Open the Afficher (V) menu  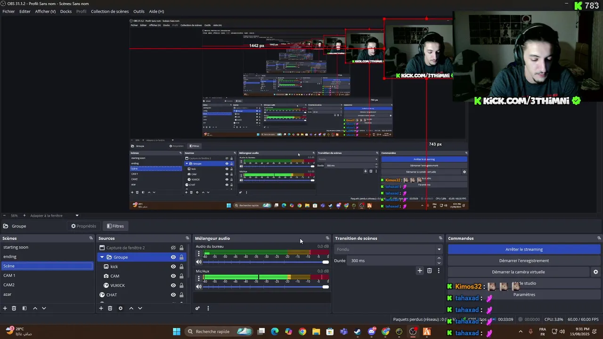click(45, 11)
